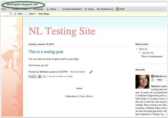Click the pencil edit post icon
The image size is (168, 118).
click(x=91, y=72)
